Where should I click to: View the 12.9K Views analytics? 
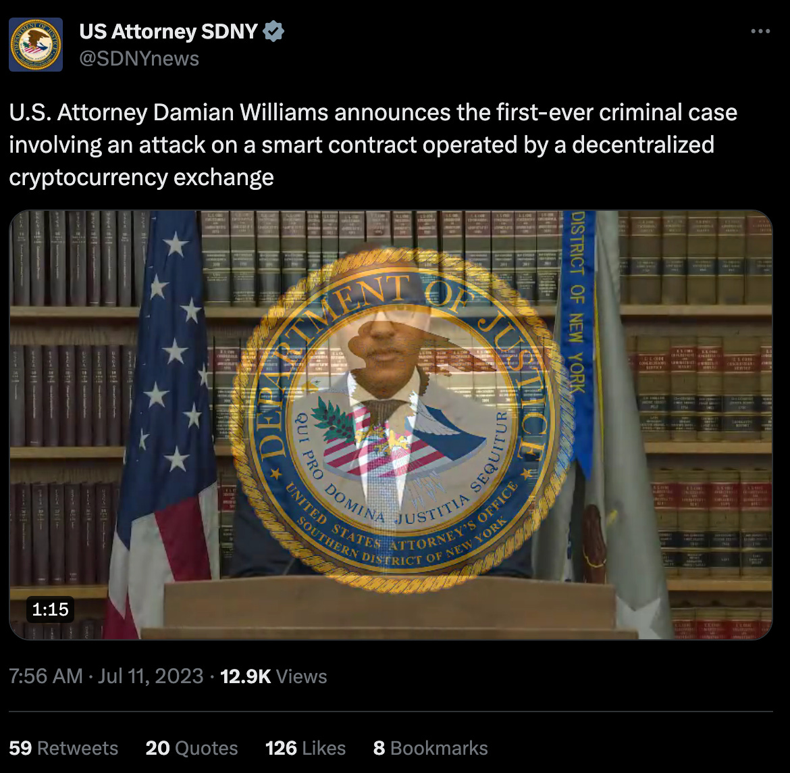point(273,676)
